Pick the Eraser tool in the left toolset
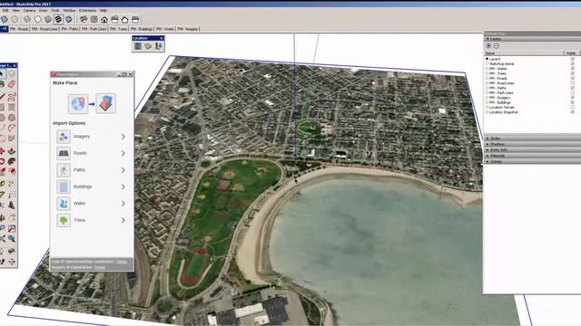This screenshot has height=326, width=581. [x=12, y=84]
